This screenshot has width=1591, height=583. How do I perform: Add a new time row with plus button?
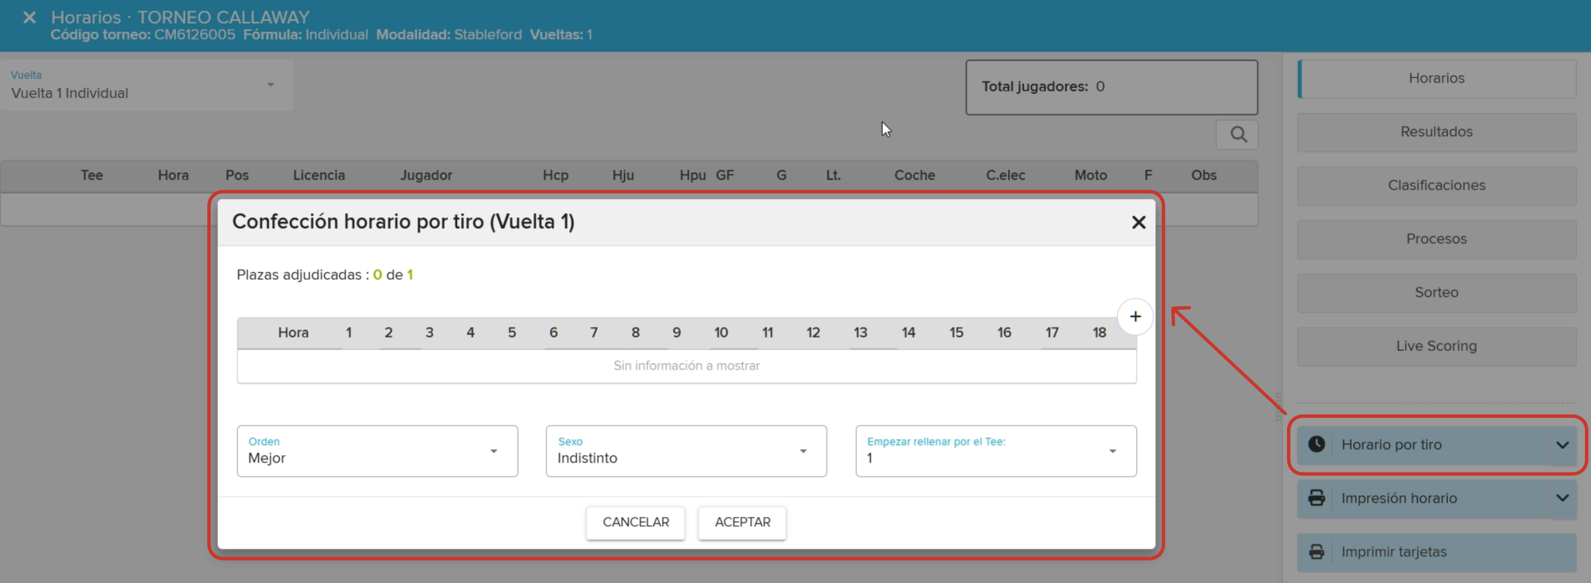point(1135,316)
